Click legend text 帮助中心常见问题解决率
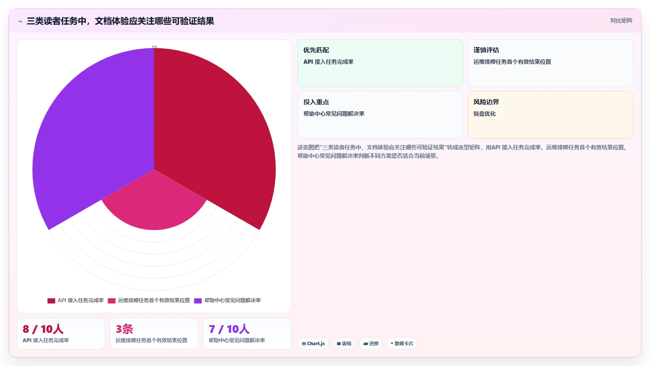The height and width of the screenshot is (366, 650). [x=233, y=300]
